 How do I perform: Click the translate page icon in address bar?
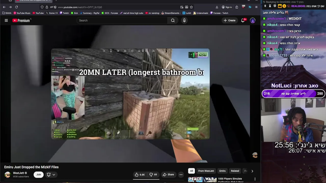pyautogui.click(x=187, y=7)
